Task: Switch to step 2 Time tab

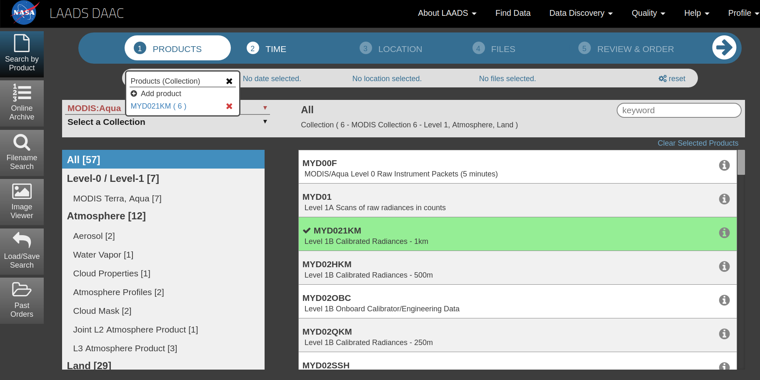Action: (x=267, y=49)
